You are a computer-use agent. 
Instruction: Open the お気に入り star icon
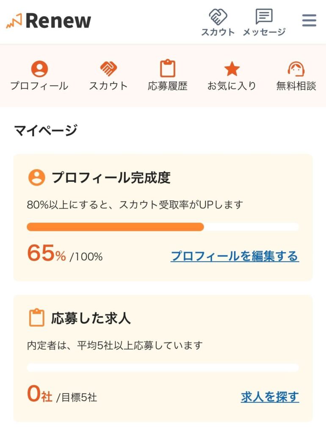tap(232, 69)
